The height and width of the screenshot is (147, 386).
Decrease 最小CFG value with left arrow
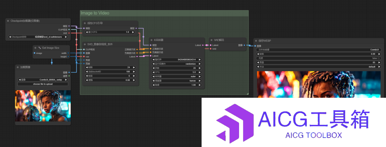click(x=86, y=32)
